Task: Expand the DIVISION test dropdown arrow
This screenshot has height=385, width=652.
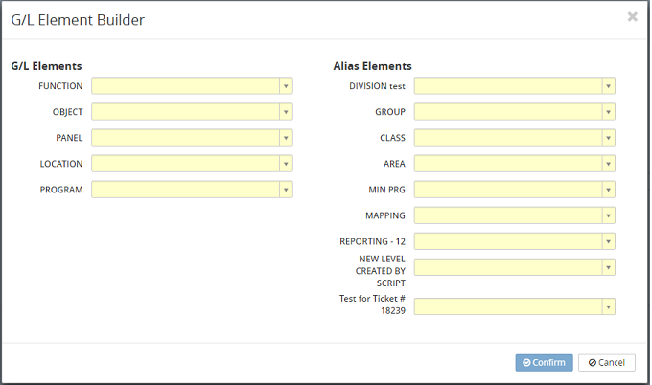Action: (608, 86)
